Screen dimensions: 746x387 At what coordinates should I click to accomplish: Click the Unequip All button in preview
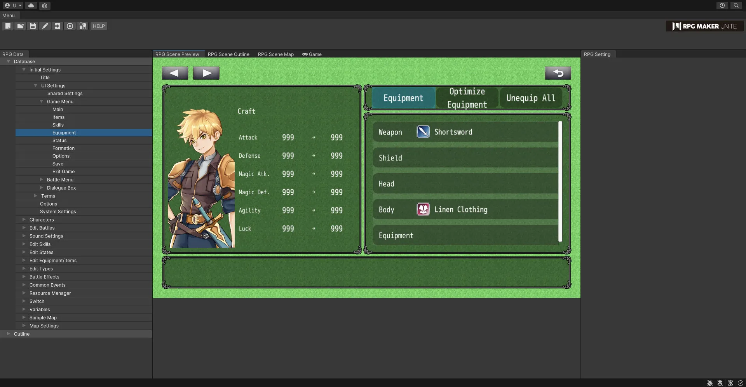531,98
